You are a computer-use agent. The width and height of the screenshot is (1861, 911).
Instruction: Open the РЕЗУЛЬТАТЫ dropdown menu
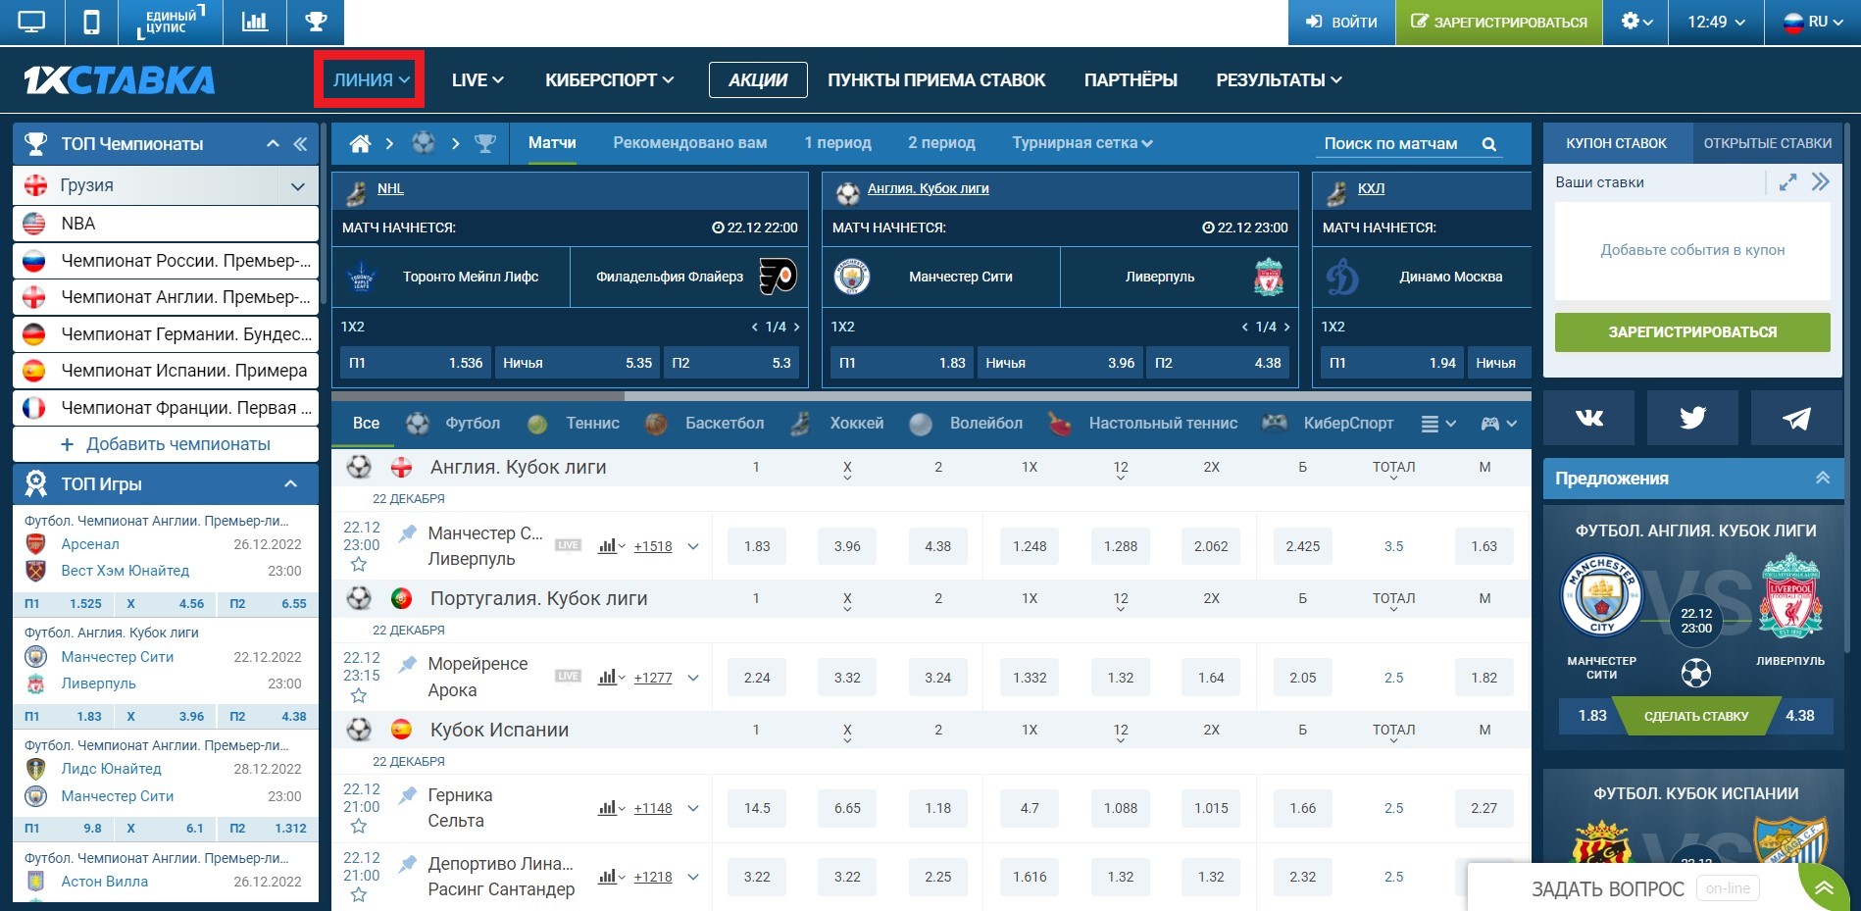point(1279,80)
